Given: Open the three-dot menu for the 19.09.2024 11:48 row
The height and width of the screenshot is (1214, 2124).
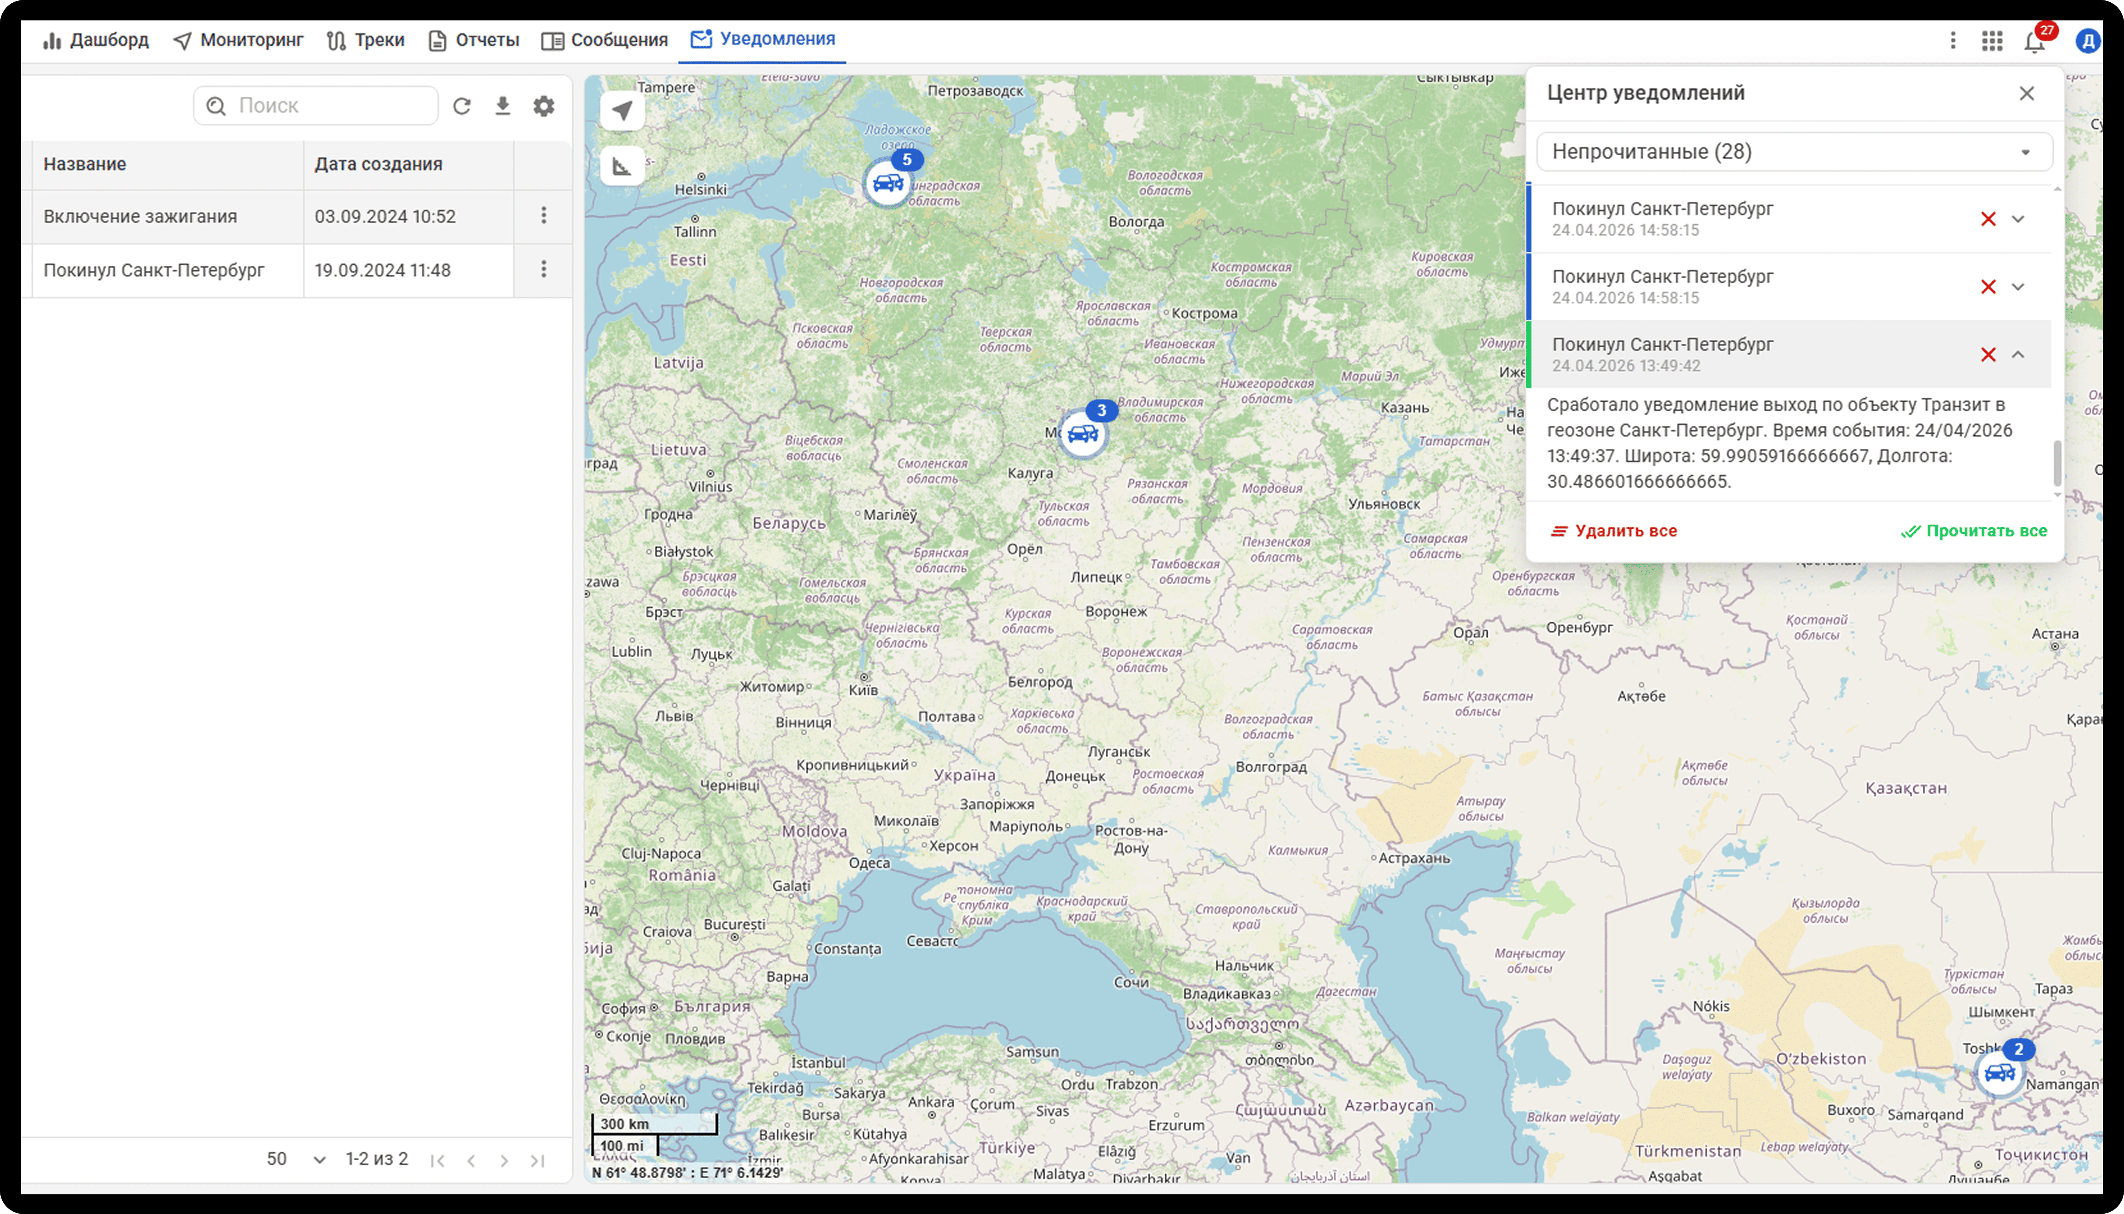Looking at the screenshot, I should (544, 269).
